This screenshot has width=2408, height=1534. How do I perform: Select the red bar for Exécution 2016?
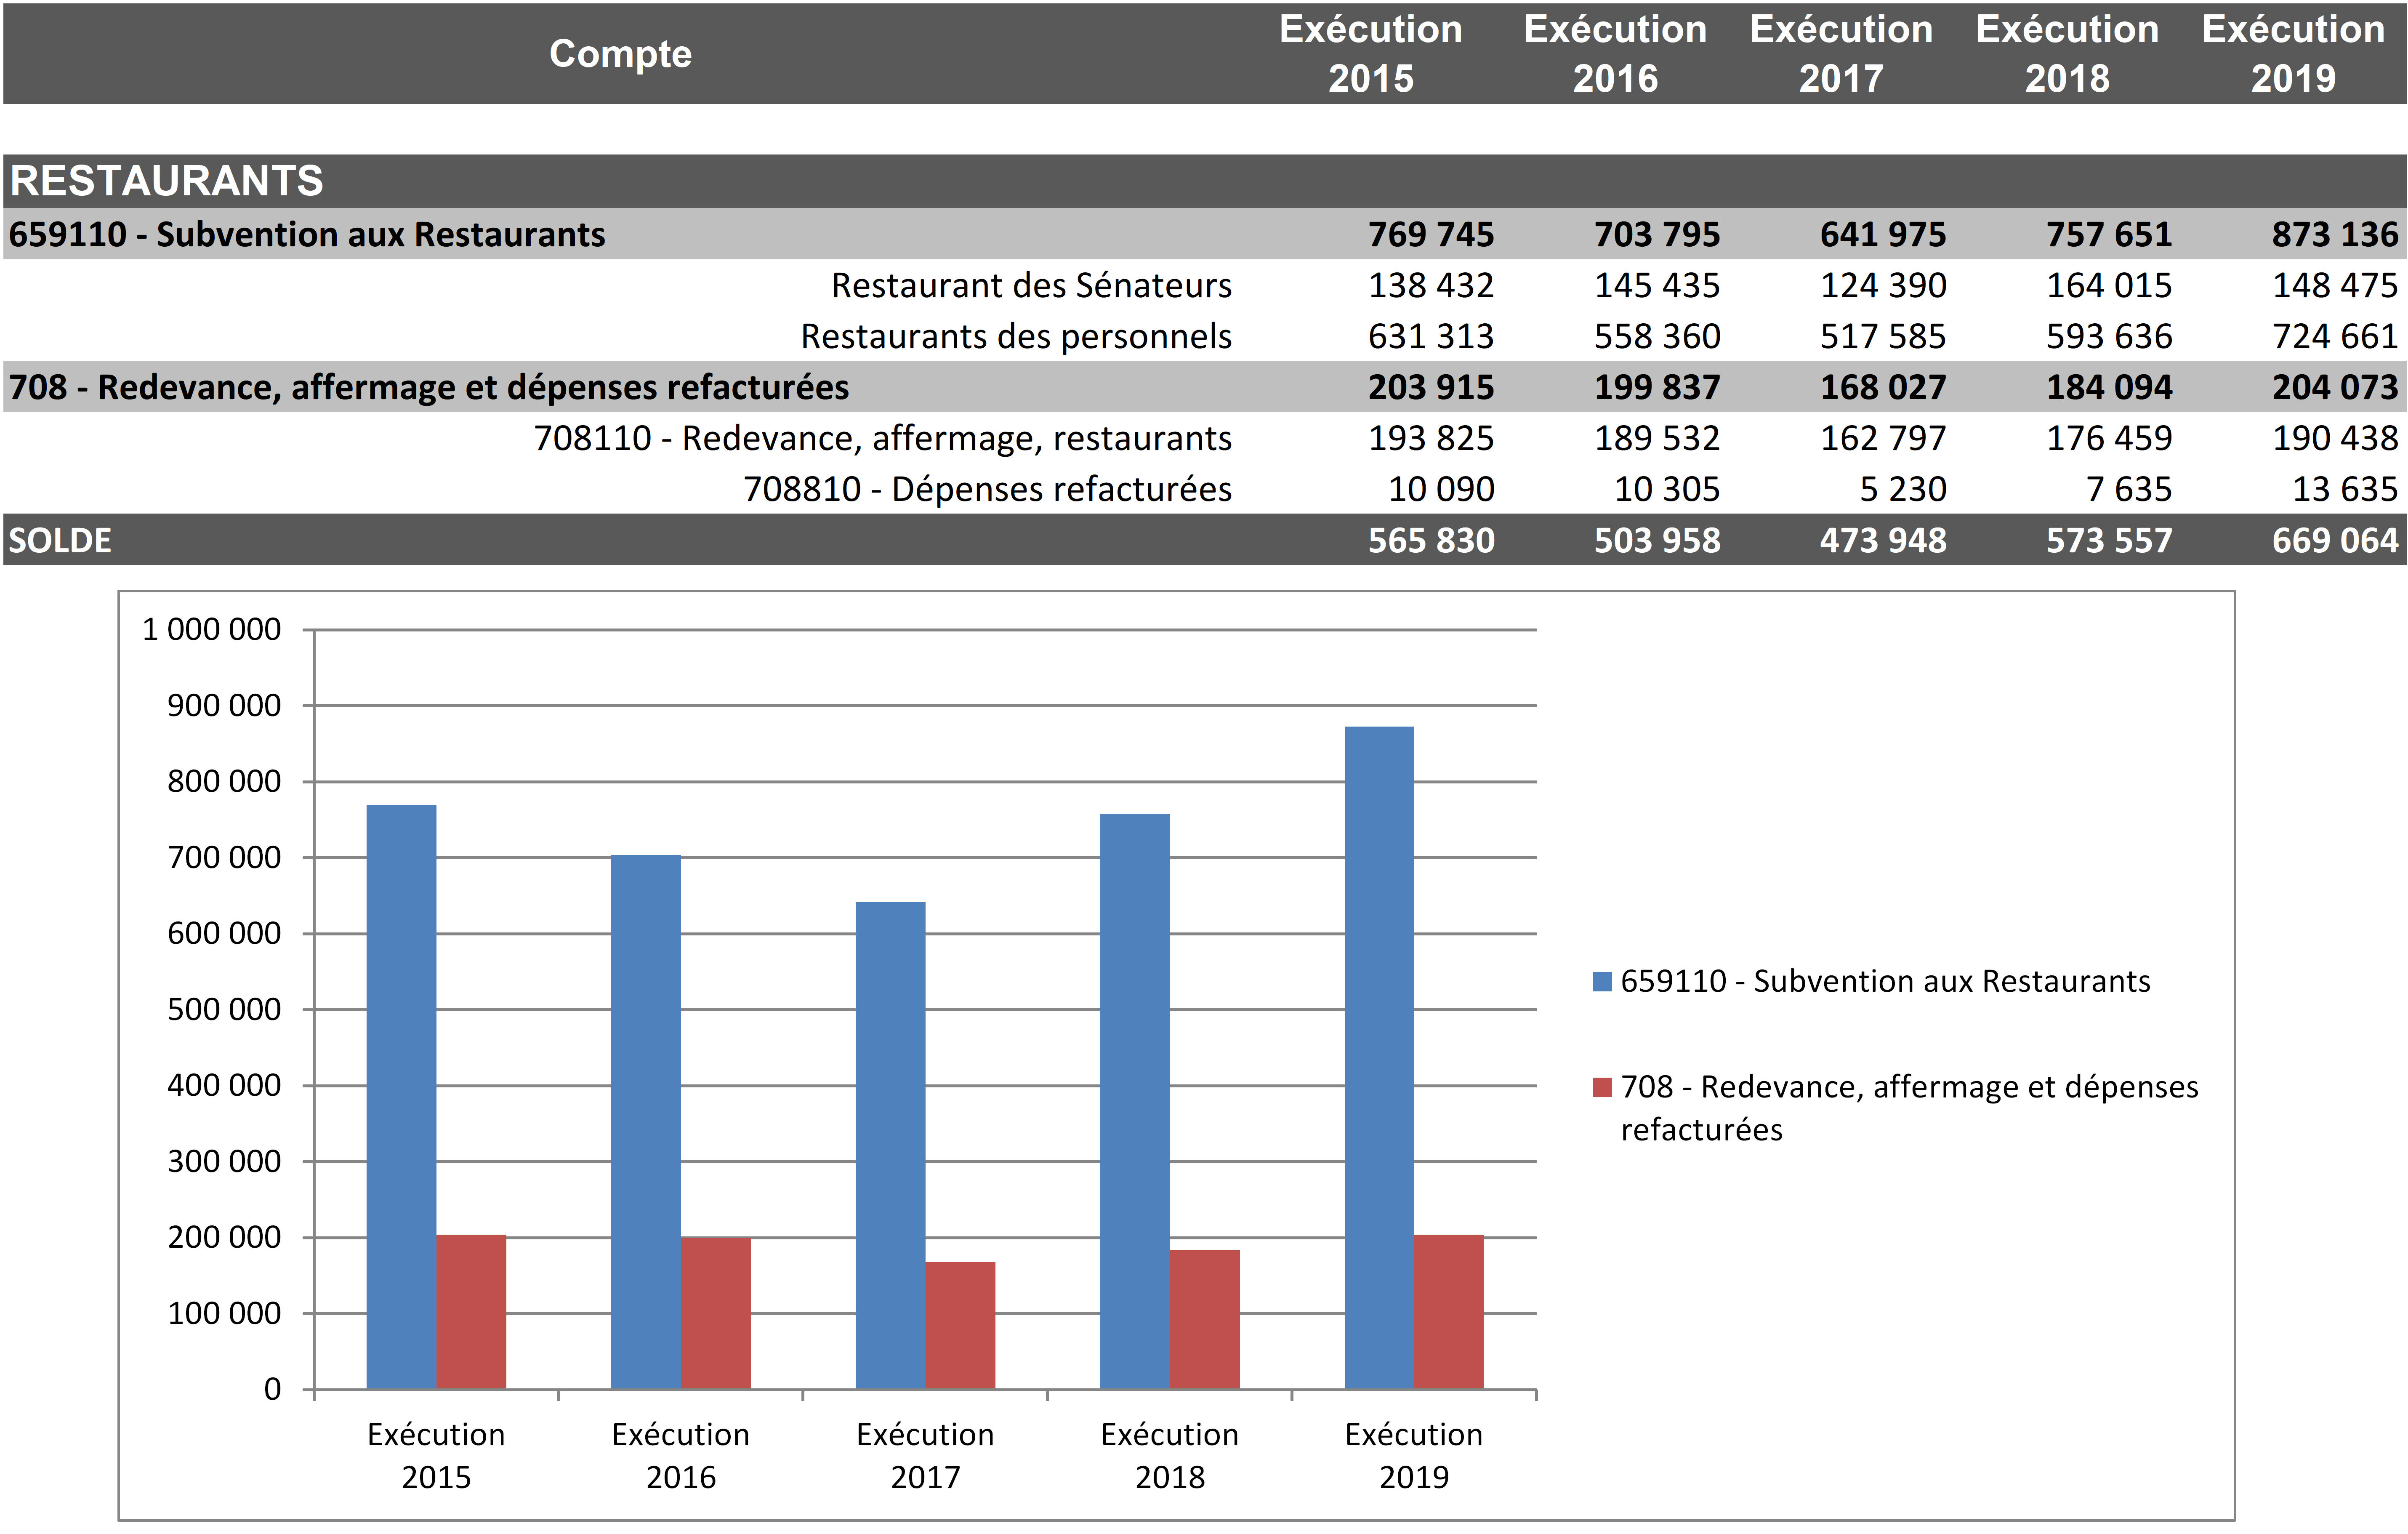tap(715, 1313)
